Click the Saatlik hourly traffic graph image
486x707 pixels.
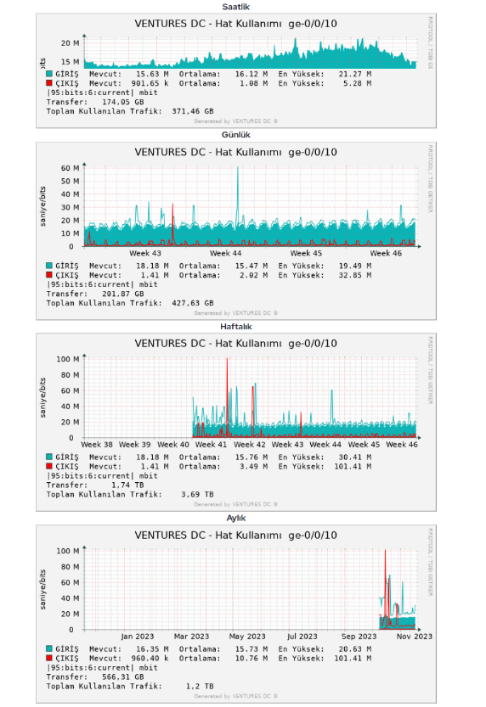click(236, 70)
